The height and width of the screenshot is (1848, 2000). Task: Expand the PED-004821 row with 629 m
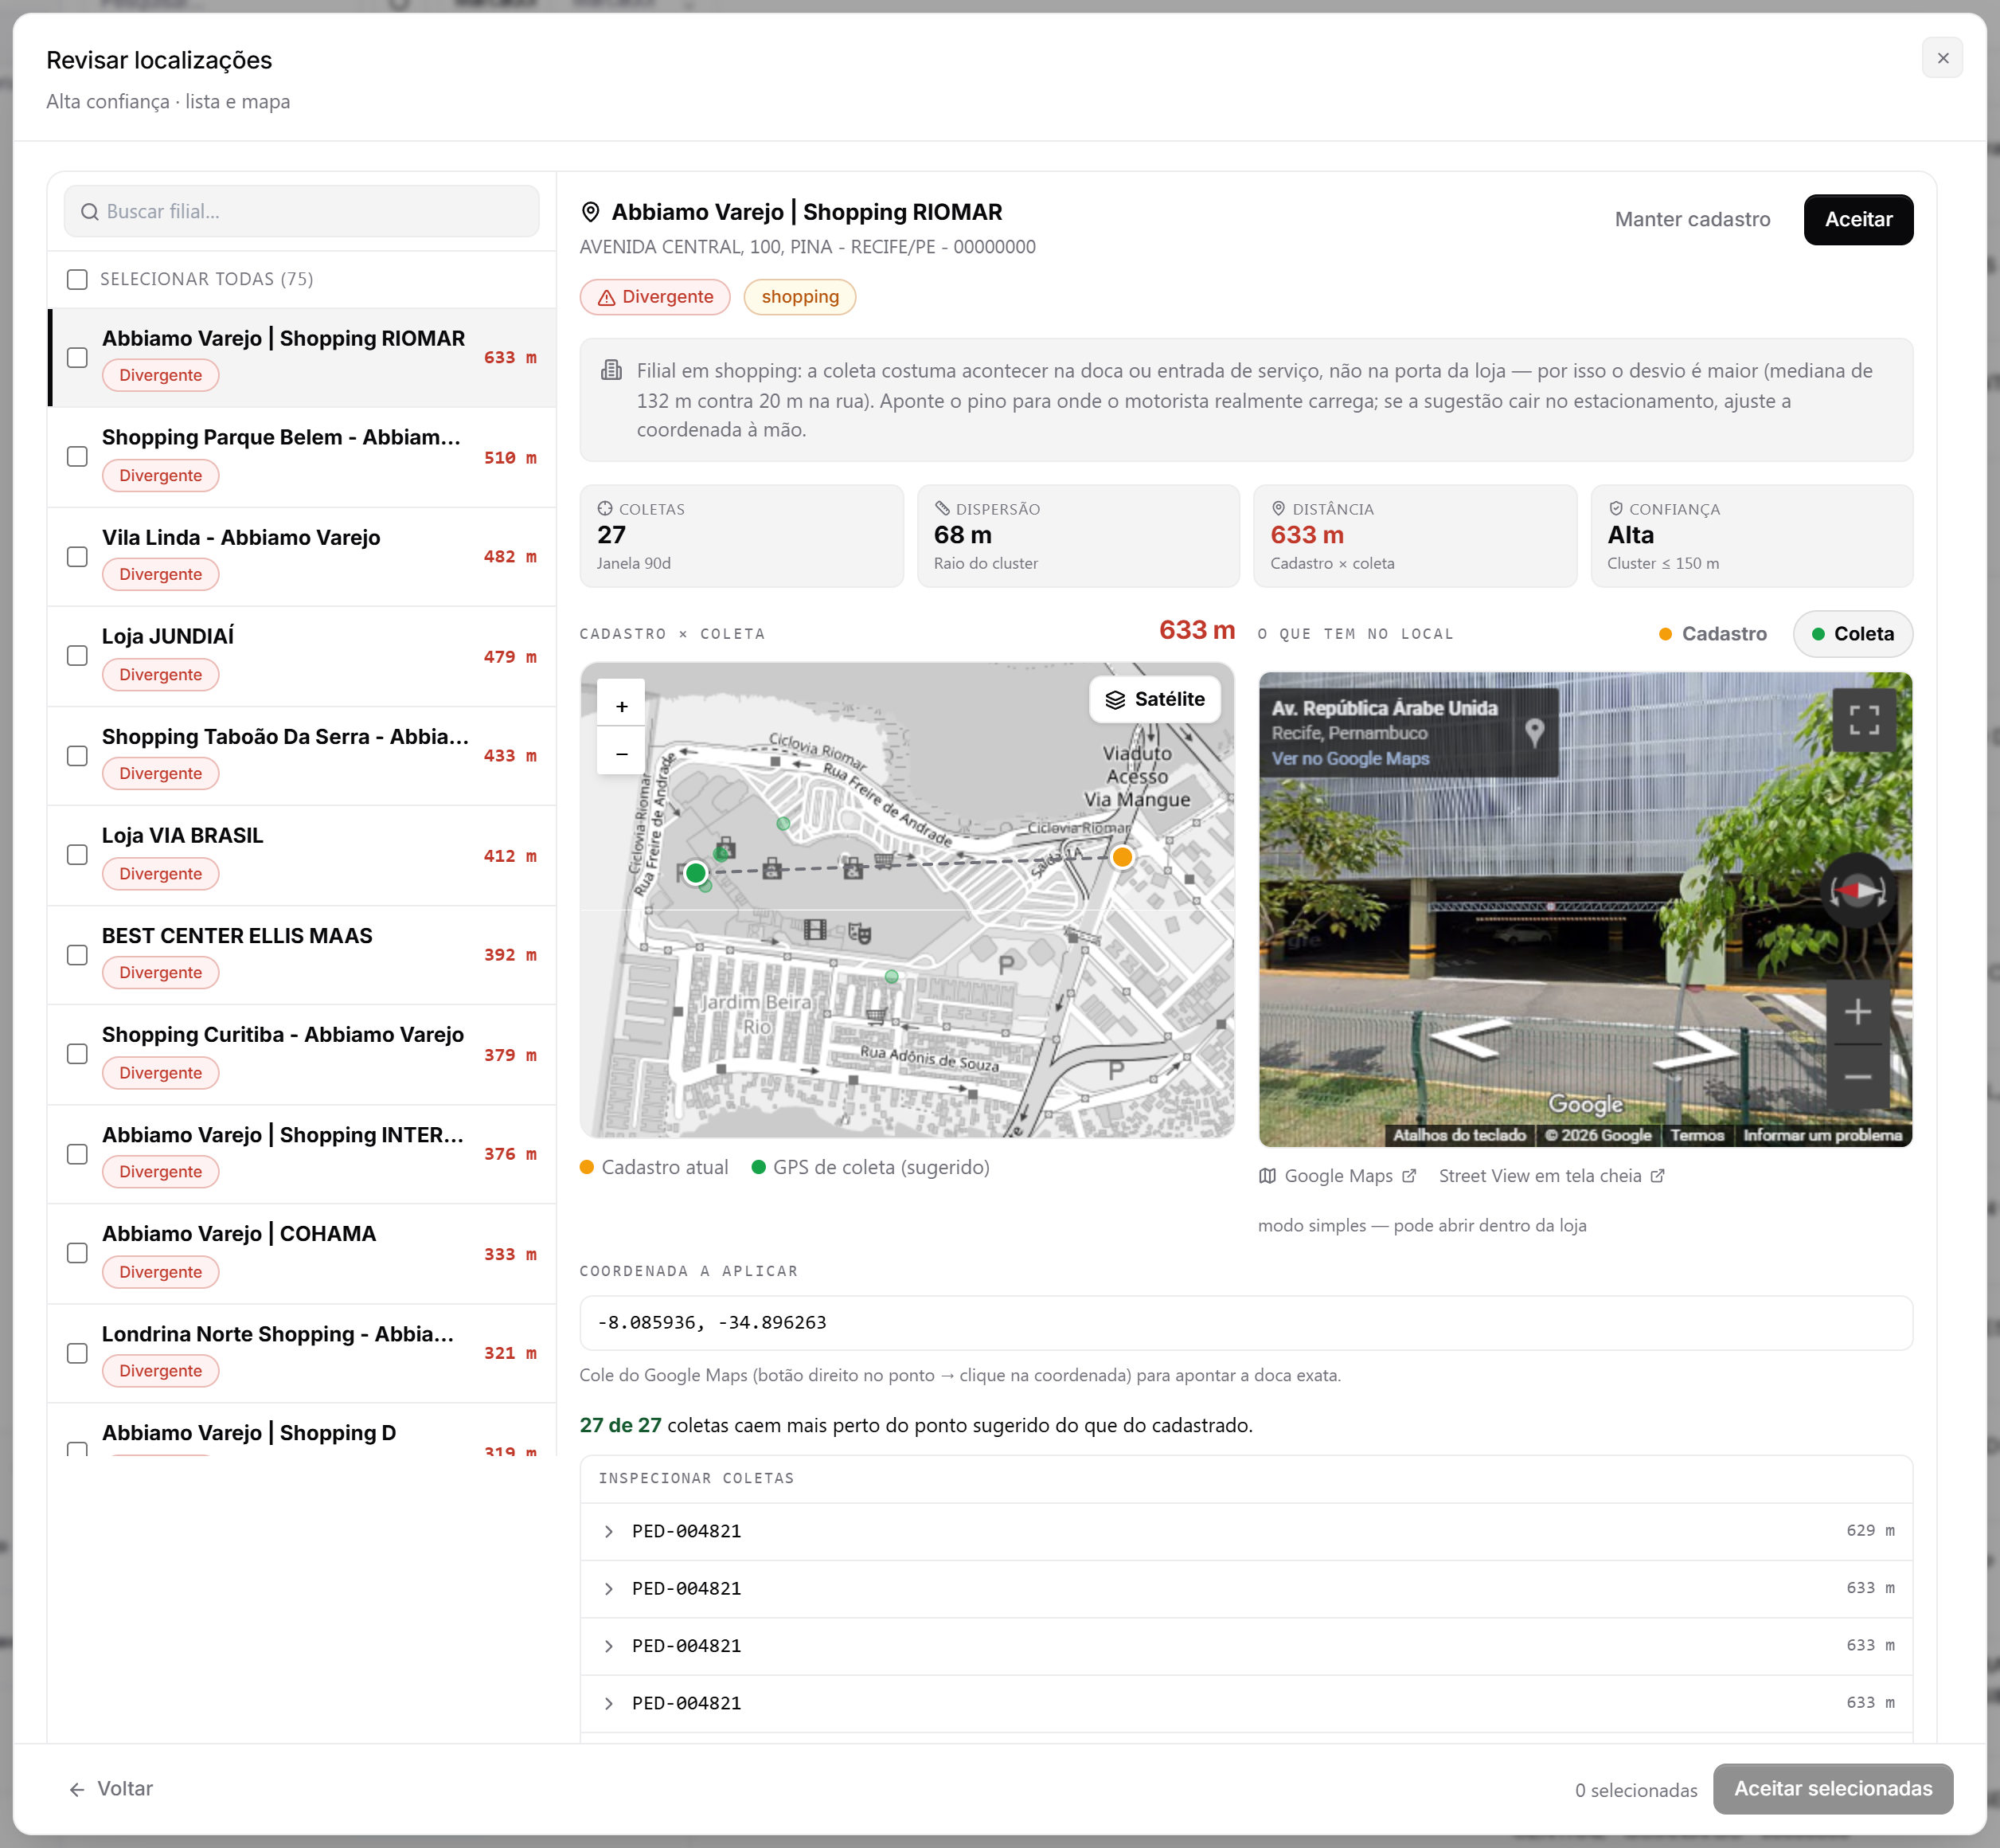[1245, 1531]
